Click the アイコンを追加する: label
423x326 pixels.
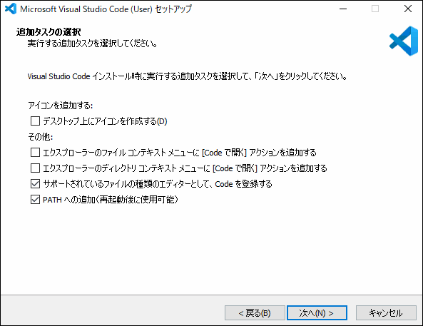tap(61, 106)
